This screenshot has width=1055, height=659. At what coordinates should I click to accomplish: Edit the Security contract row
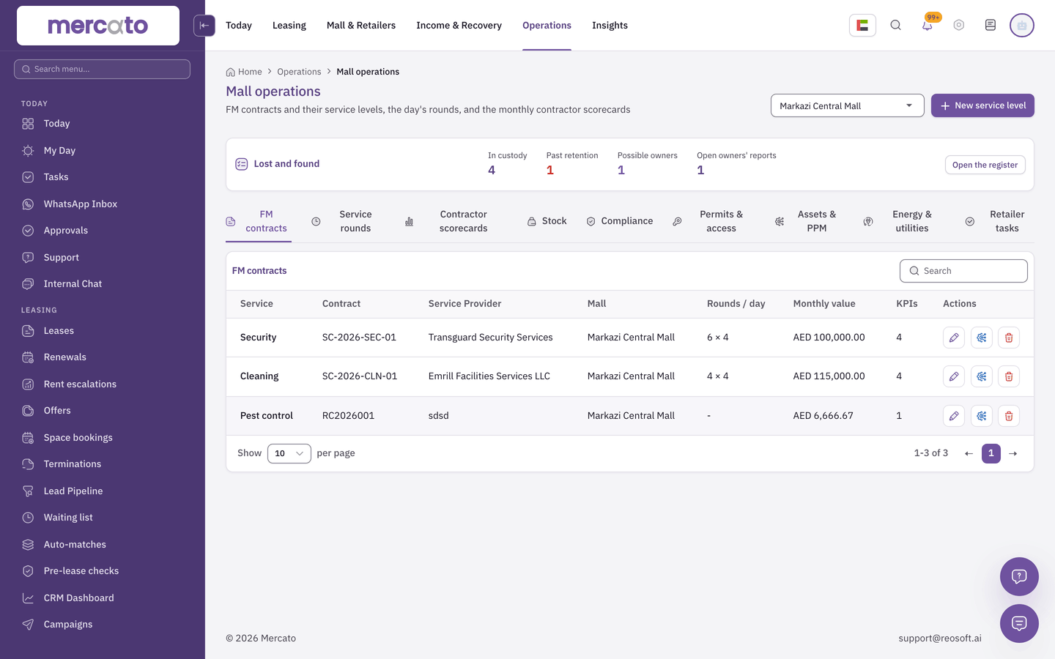tap(954, 338)
